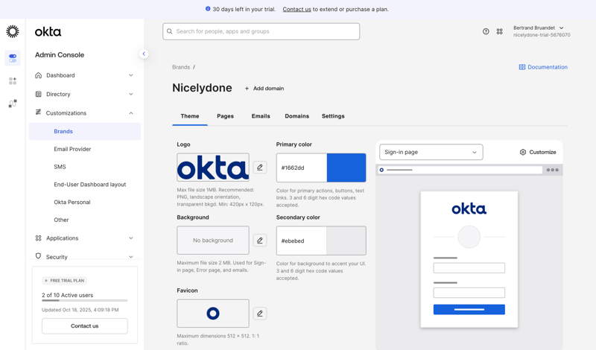Collapse the sidebar with the arrow button
Image resolution: width=596 pixels, height=350 pixels.
click(144, 54)
